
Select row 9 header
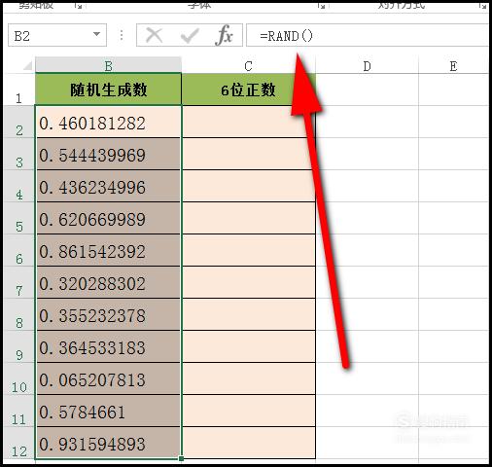click(18, 346)
